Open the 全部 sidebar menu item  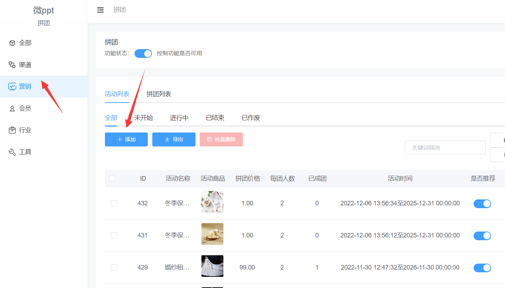(x=44, y=43)
